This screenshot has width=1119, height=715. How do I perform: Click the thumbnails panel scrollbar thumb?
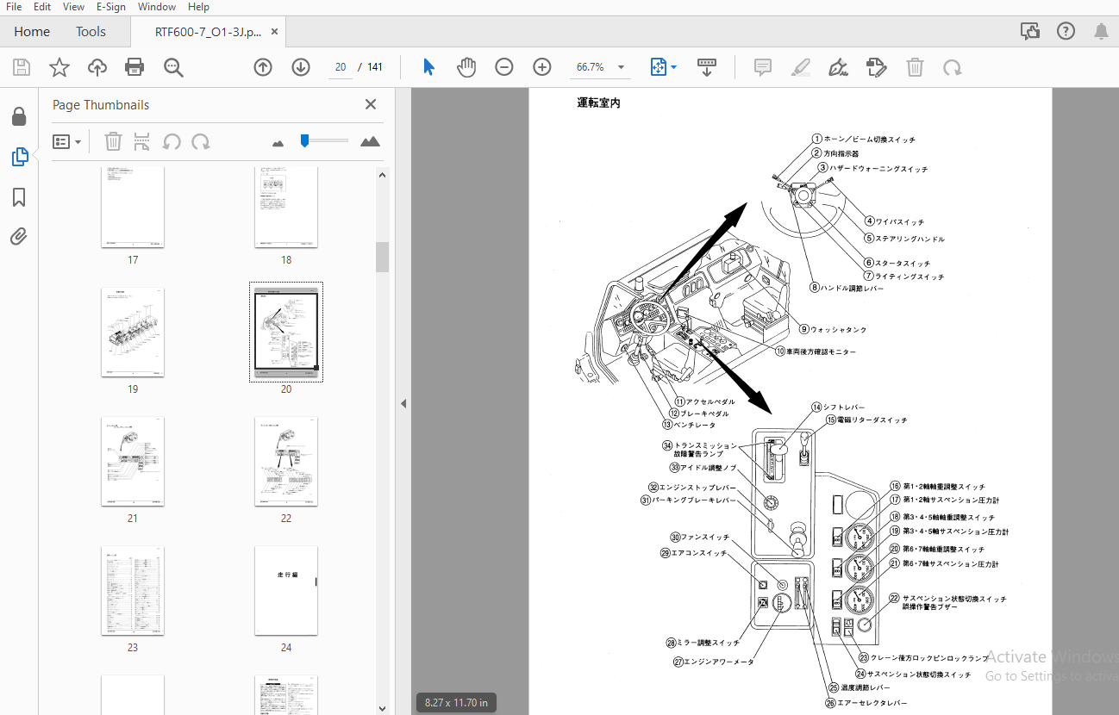coord(382,257)
